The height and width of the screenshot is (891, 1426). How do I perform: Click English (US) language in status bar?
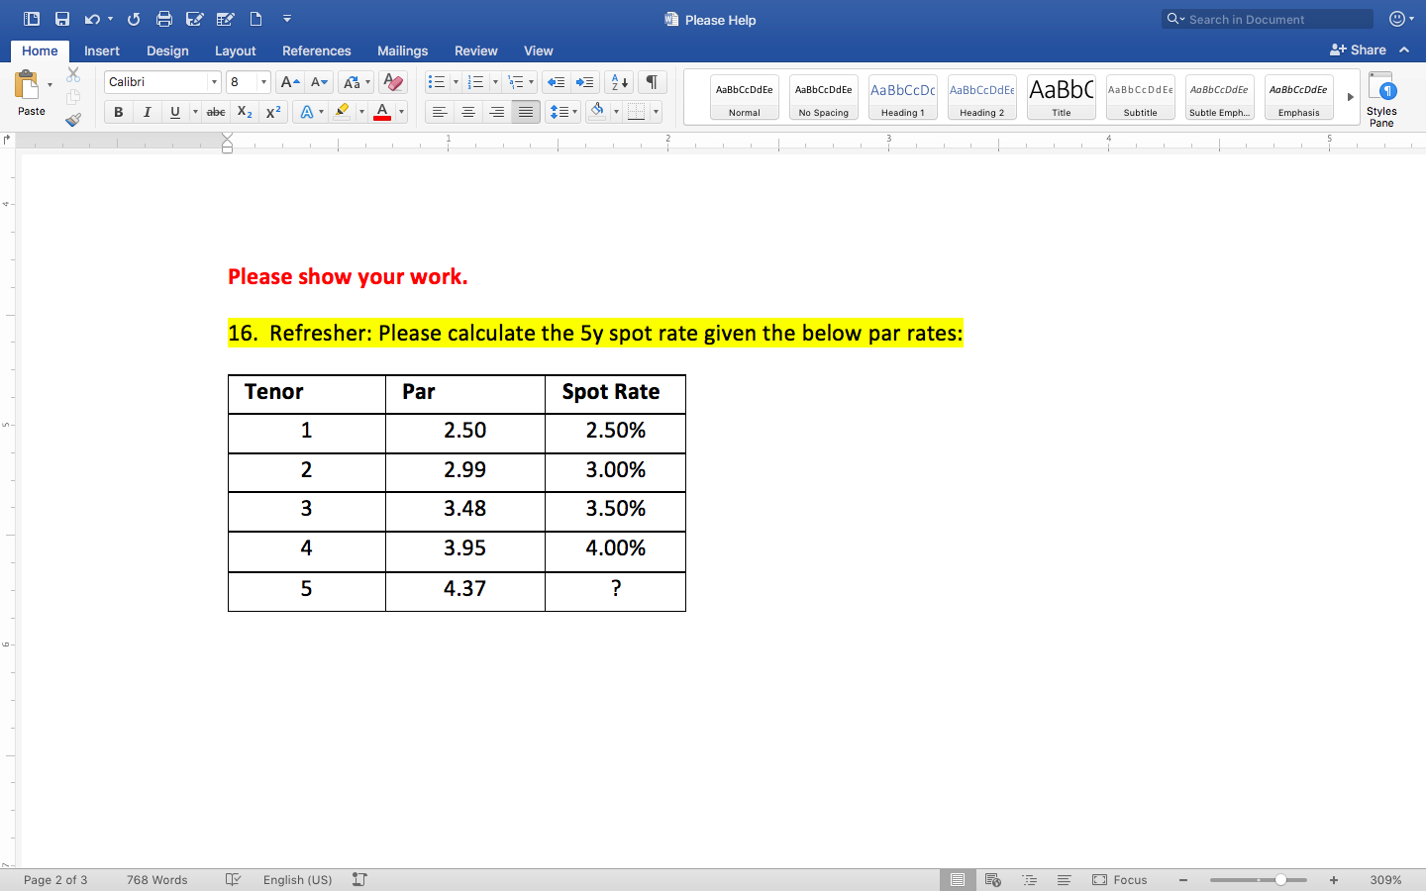[x=298, y=879]
